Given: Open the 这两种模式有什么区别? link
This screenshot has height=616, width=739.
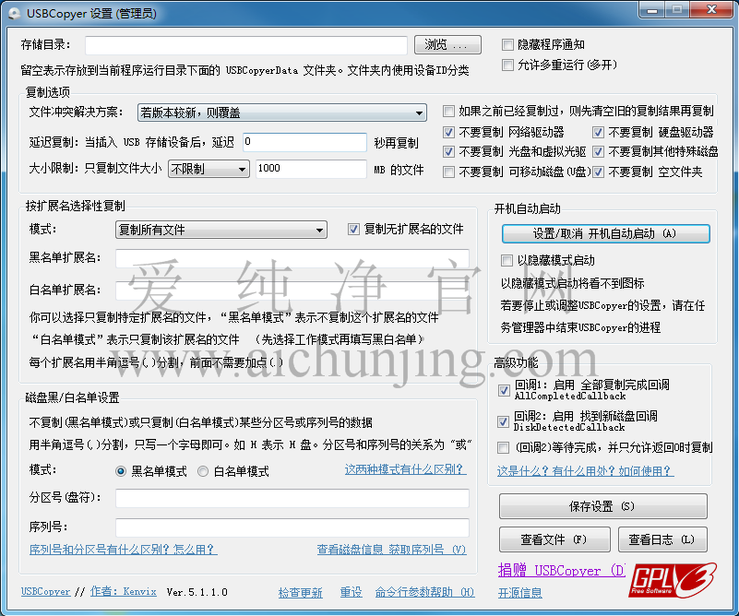Looking at the screenshot, I should tap(405, 469).
